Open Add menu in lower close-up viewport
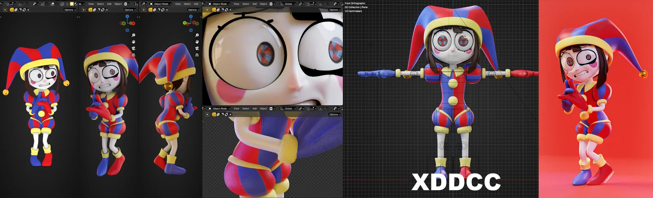Viewport: 653px width, 198px height. [x=254, y=109]
